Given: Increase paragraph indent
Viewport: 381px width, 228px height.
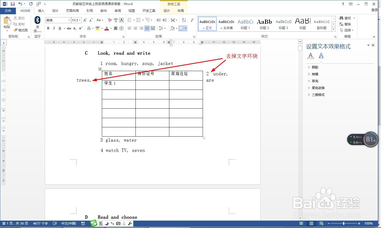Looking at the screenshot, I should pos(165,20).
